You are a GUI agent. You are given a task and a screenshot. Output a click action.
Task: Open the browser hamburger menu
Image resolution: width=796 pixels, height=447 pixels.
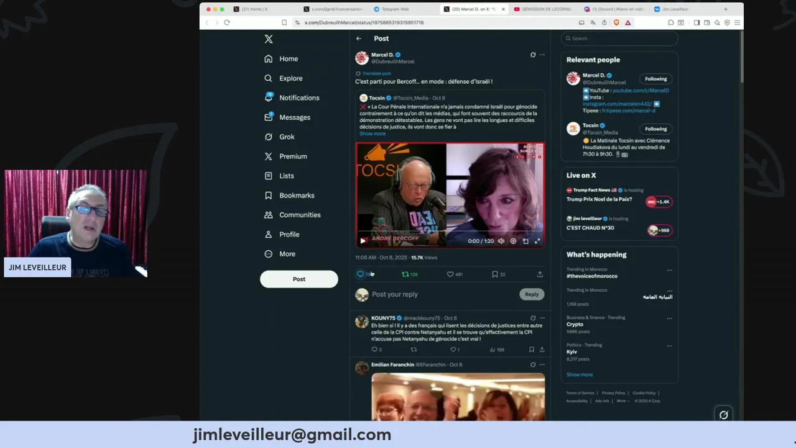coord(737,22)
